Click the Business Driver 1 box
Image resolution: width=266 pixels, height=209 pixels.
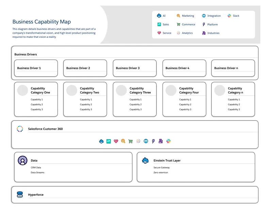36,68
